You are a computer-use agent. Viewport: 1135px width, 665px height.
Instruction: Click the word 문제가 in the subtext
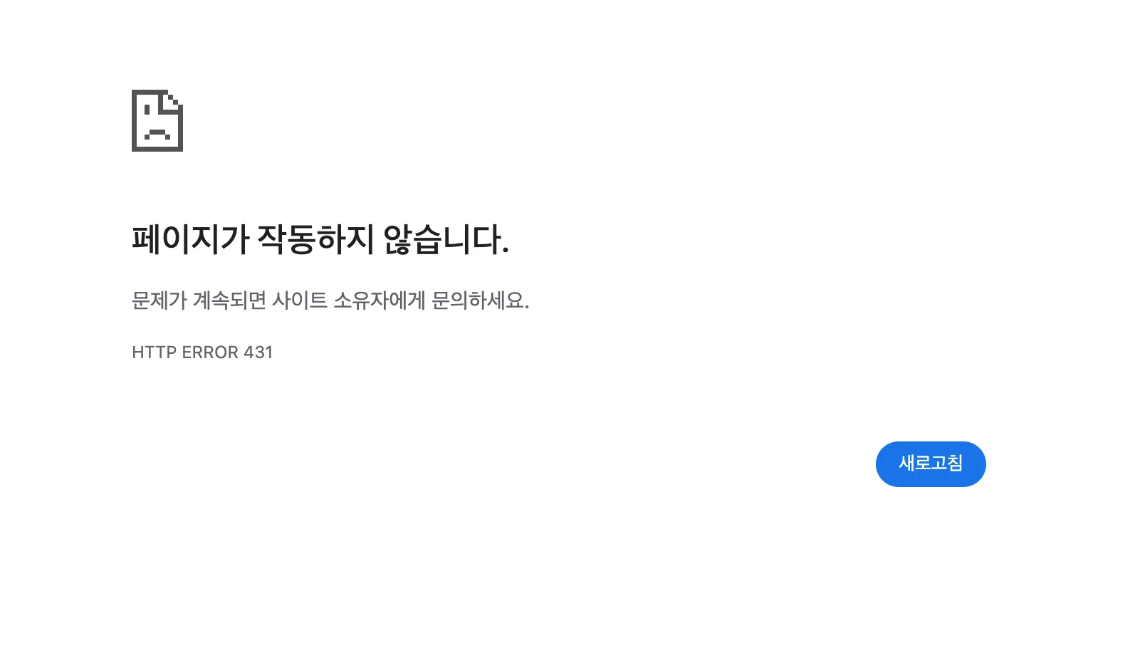click(x=159, y=300)
